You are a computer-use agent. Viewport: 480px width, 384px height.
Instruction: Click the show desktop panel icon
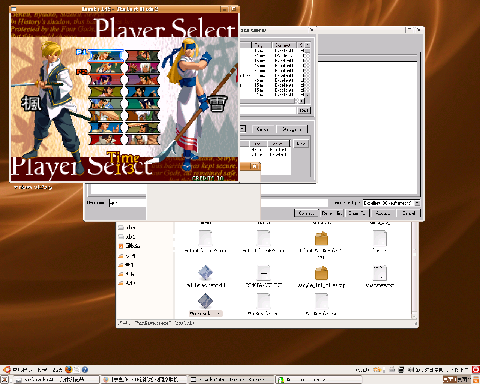4,379
